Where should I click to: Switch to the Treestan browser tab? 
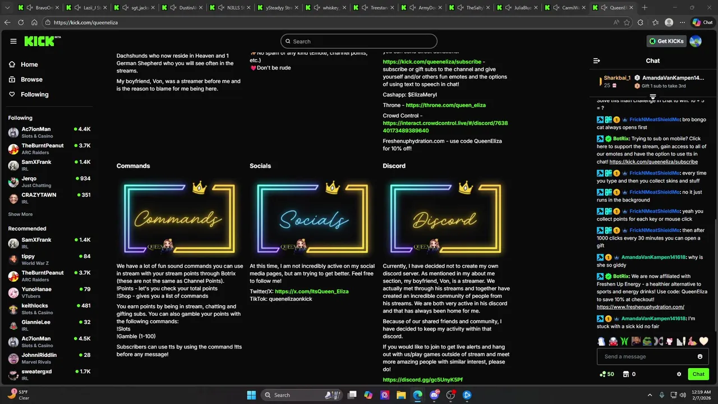click(x=373, y=8)
